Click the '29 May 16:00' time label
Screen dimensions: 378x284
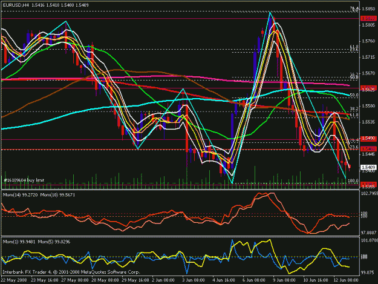[x=135, y=280]
